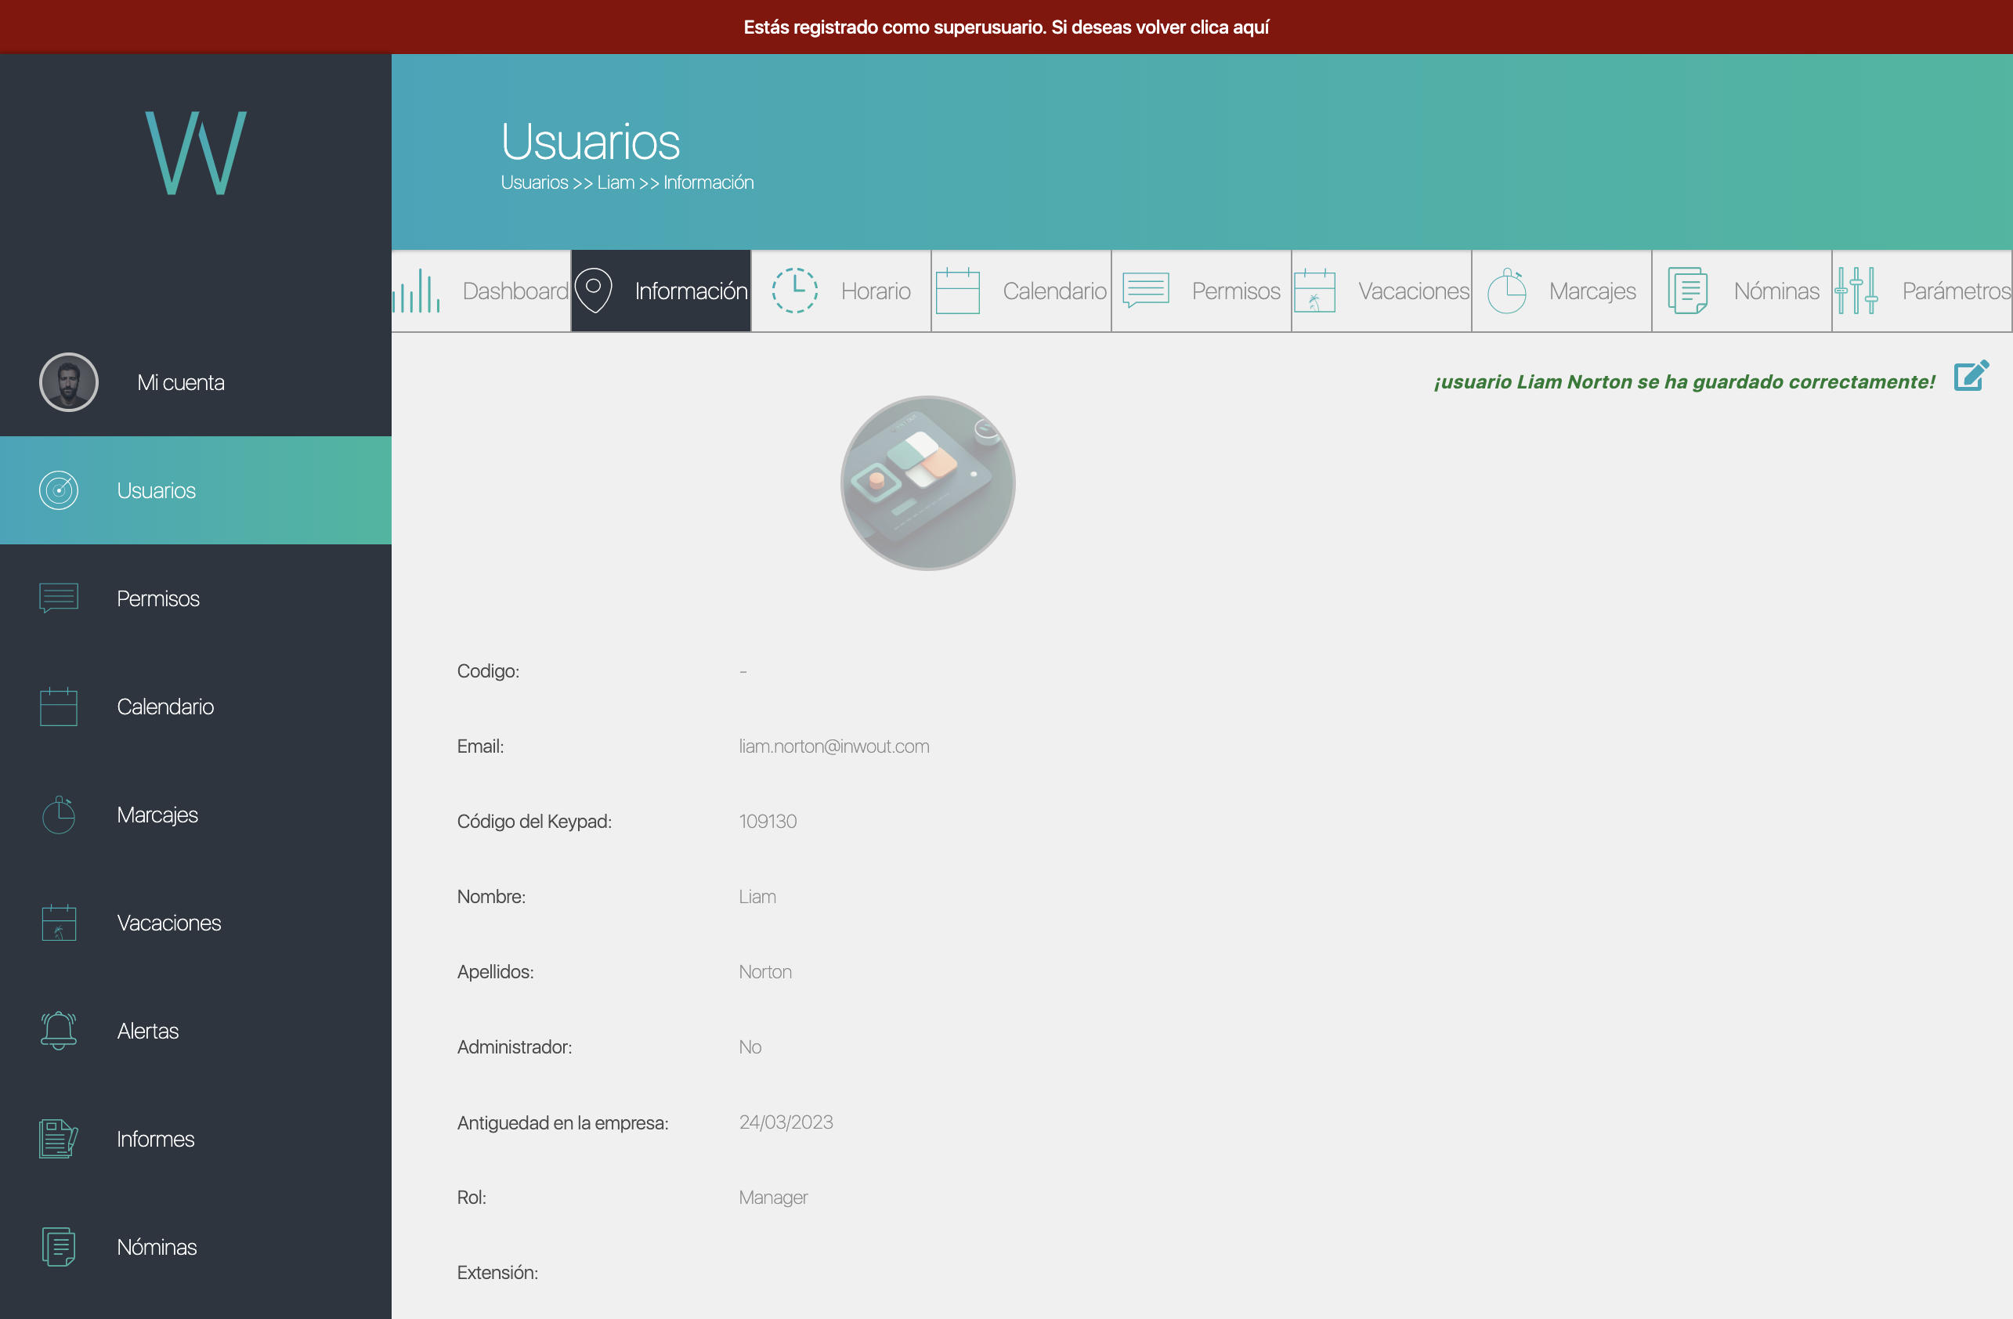The height and width of the screenshot is (1319, 2013).
Task: Click Información in the breadcrumb
Action: pyautogui.click(x=709, y=182)
